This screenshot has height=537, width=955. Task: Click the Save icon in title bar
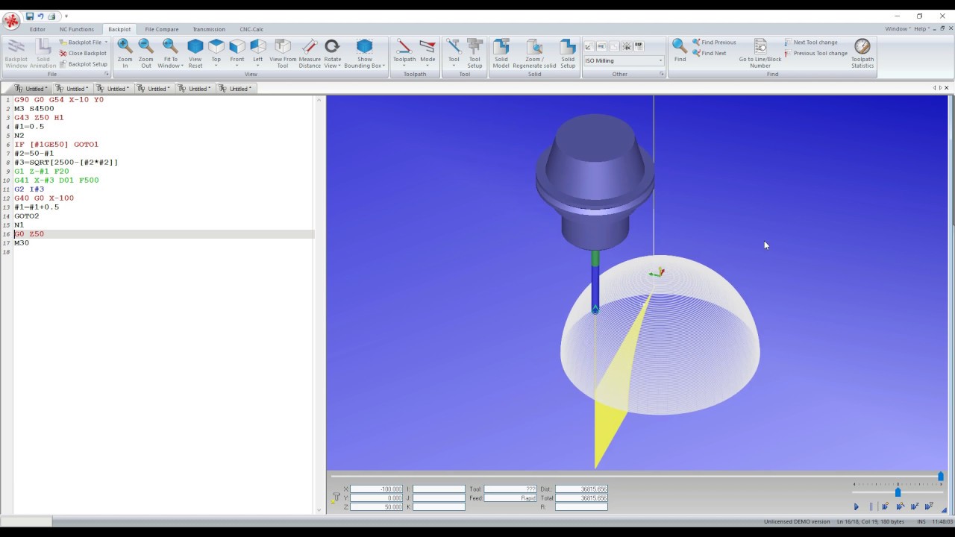click(x=30, y=16)
